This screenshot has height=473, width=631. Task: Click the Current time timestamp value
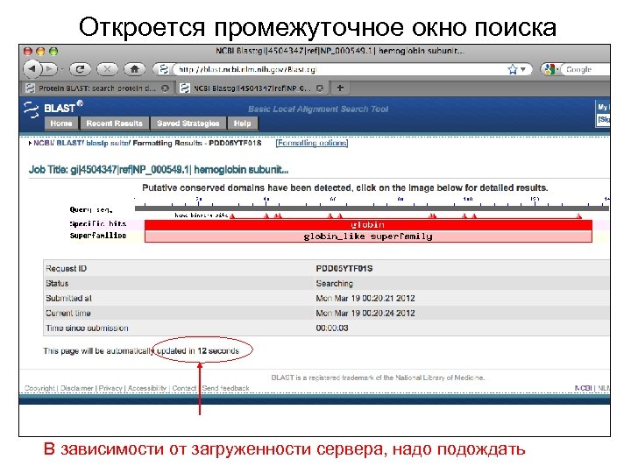click(365, 313)
